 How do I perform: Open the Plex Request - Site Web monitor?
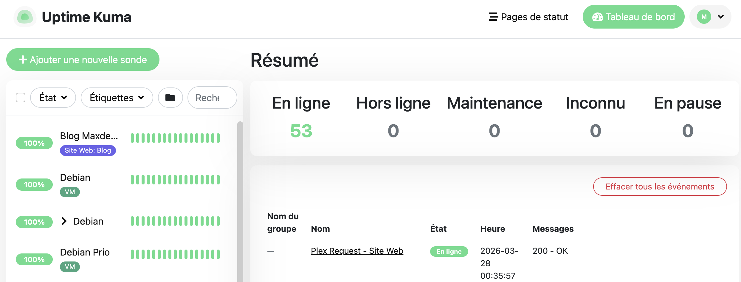point(357,251)
